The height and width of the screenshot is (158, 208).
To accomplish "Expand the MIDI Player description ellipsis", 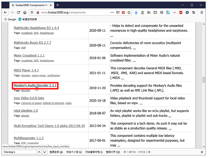I will coord(122,78).
